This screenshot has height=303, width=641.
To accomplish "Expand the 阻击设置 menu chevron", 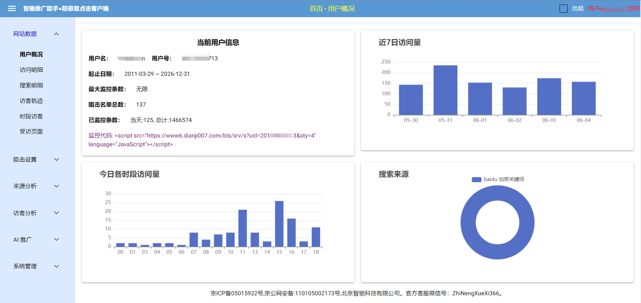I will [56, 159].
